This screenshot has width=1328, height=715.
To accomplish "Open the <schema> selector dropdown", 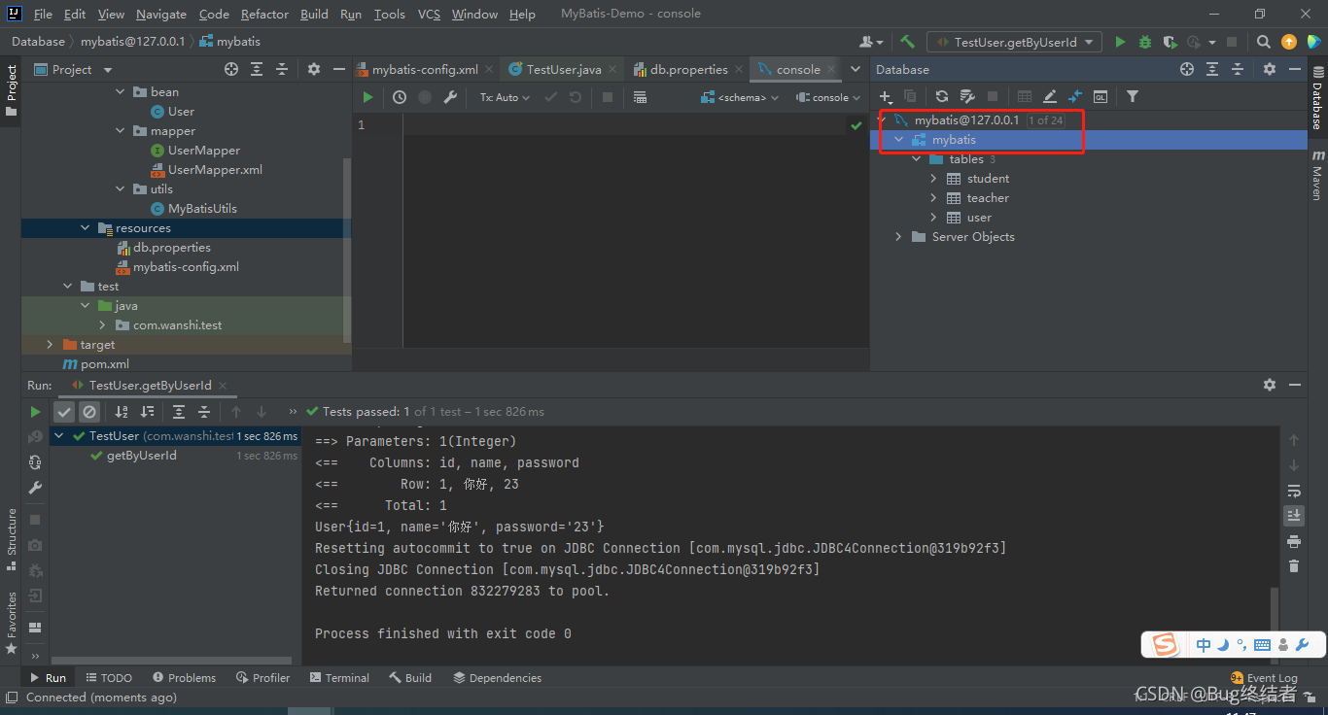I will [740, 97].
